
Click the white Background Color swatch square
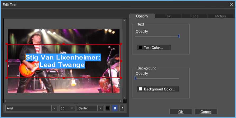coord(140,89)
